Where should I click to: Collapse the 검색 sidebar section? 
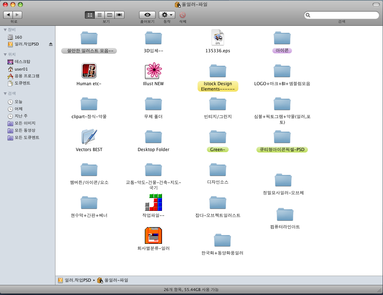(x=5, y=93)
